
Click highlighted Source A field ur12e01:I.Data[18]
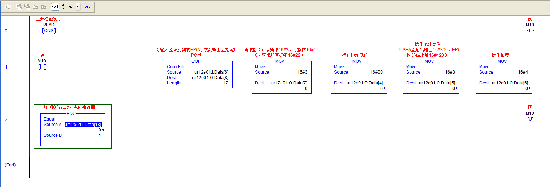(x=83, y=125)
